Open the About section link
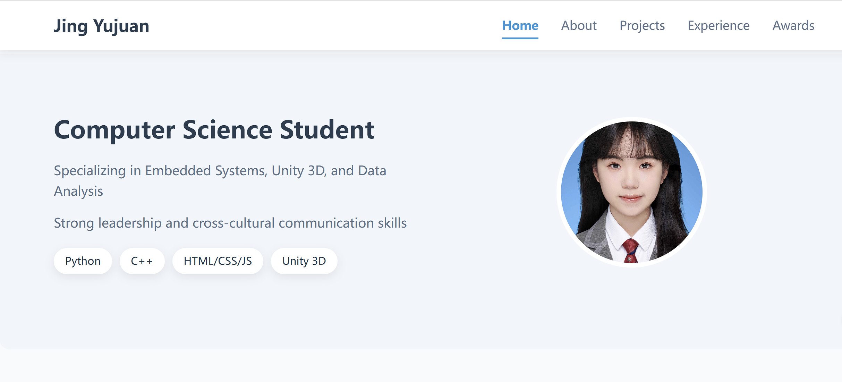Screen dimensions: 842x382 tap(579, 25)
